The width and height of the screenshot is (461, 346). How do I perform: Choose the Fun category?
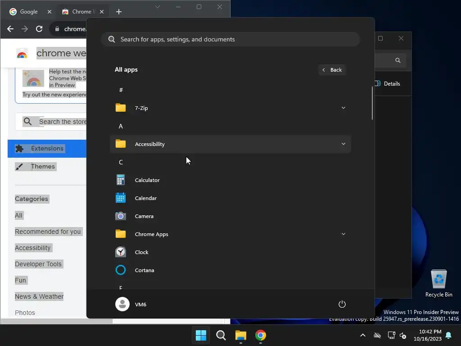point(21,280)
